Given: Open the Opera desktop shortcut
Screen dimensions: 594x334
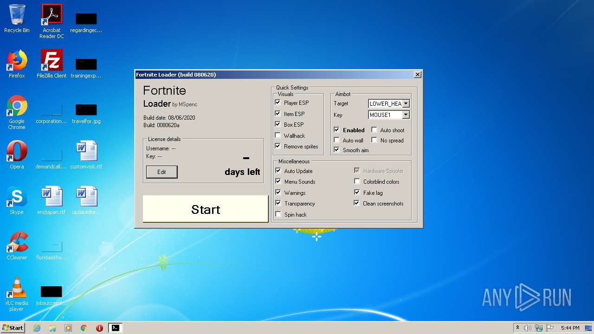Looking at the screenshot, I should coord(17,155).
